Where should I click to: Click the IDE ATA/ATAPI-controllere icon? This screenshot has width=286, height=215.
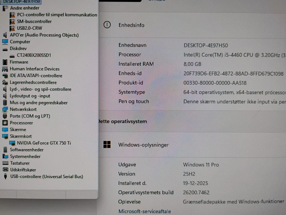tap(5, 76)
